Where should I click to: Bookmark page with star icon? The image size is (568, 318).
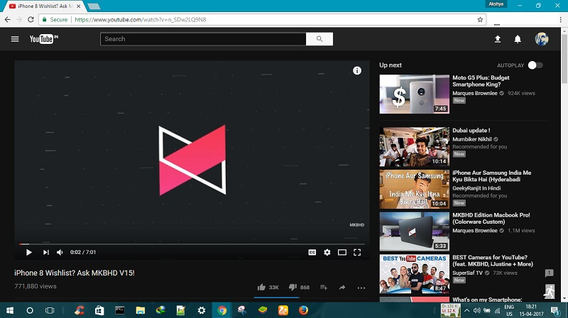(x=480, y=20)
